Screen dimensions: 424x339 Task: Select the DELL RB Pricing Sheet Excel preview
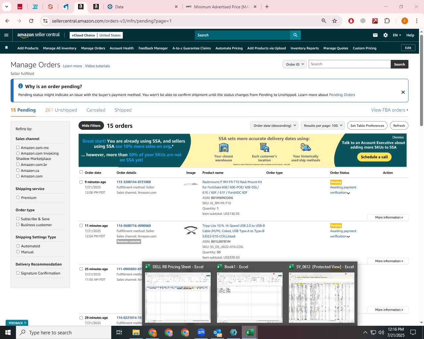pyautogui.click(x=178, y=294)
